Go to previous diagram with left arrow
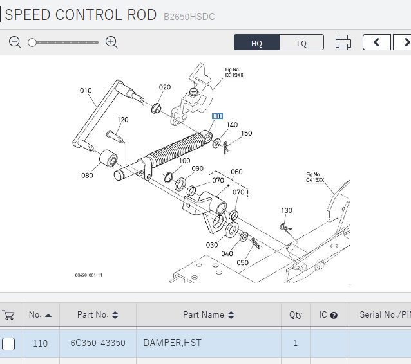411x364 pixels. tap(376, 42)
